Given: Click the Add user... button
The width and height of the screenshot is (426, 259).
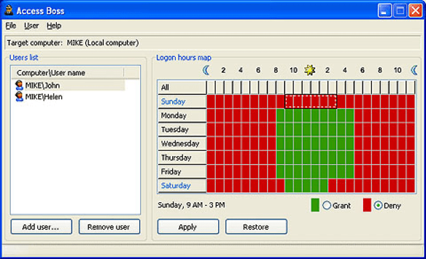Looking at the screenshot, I should click(x=41, y=227).
